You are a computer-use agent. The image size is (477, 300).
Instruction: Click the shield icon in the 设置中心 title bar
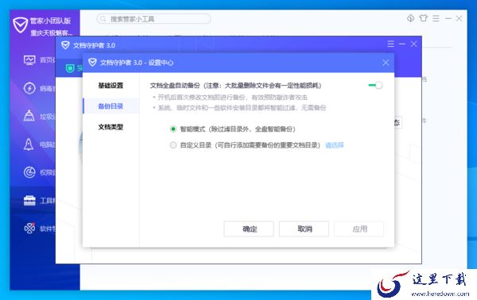point(92,62)
